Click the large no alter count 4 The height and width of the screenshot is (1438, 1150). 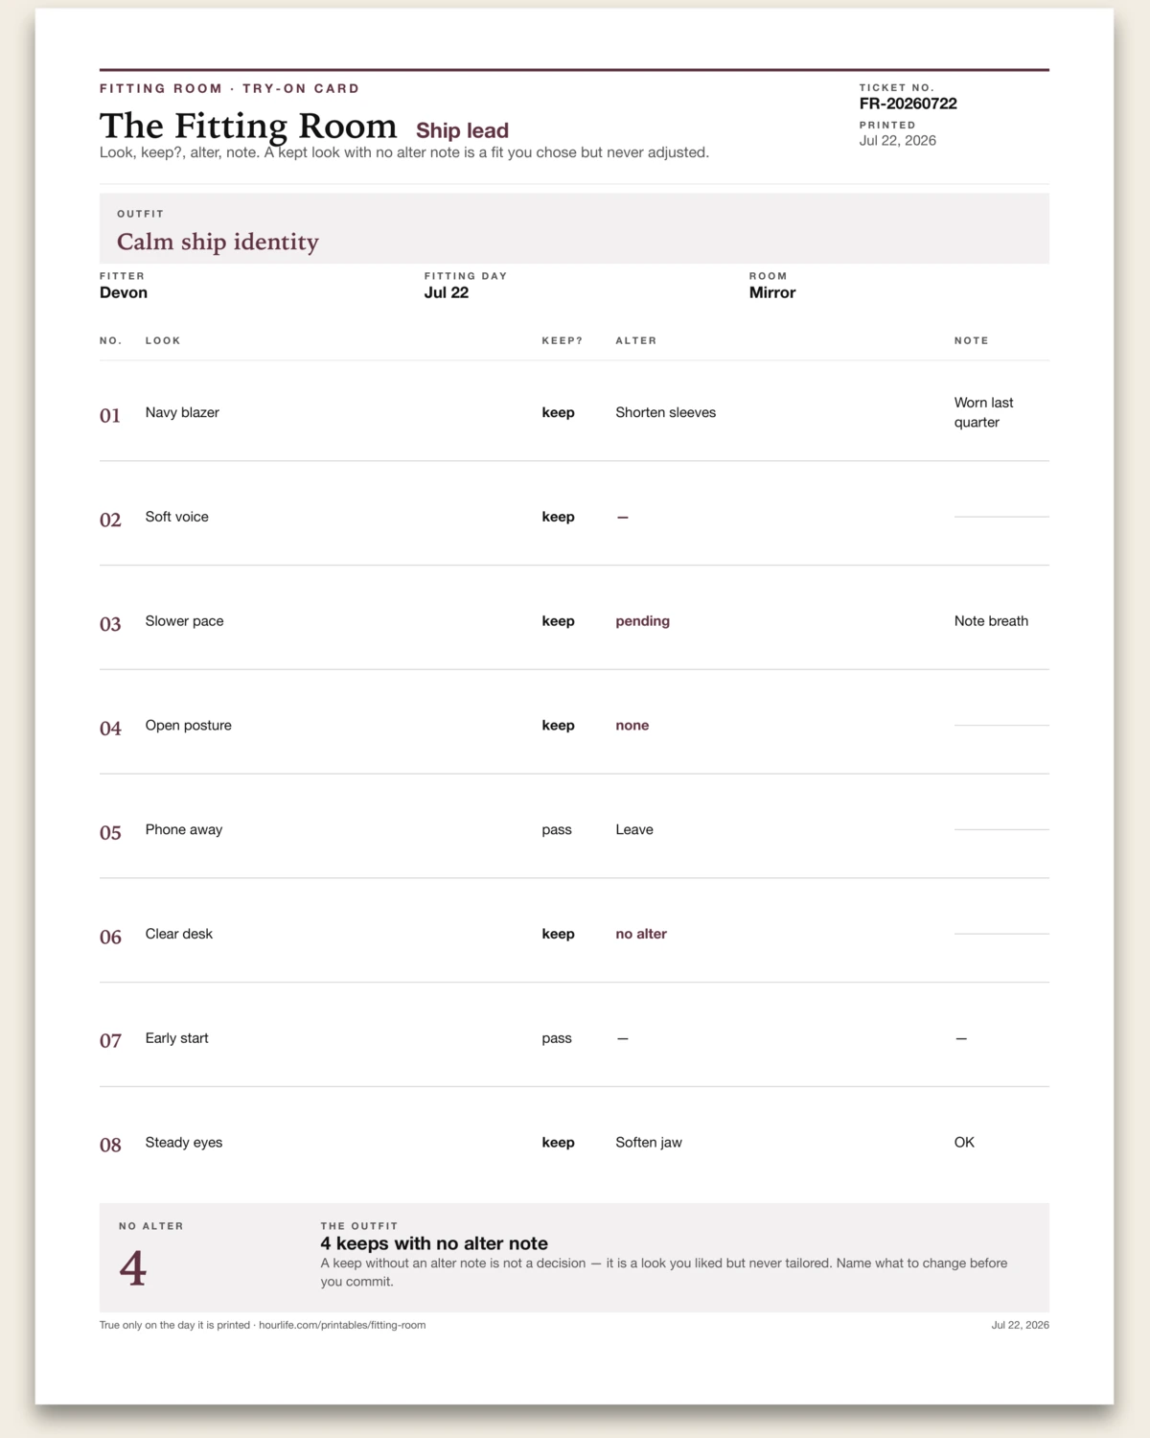pyautogui.click(x=133, y=1268)
